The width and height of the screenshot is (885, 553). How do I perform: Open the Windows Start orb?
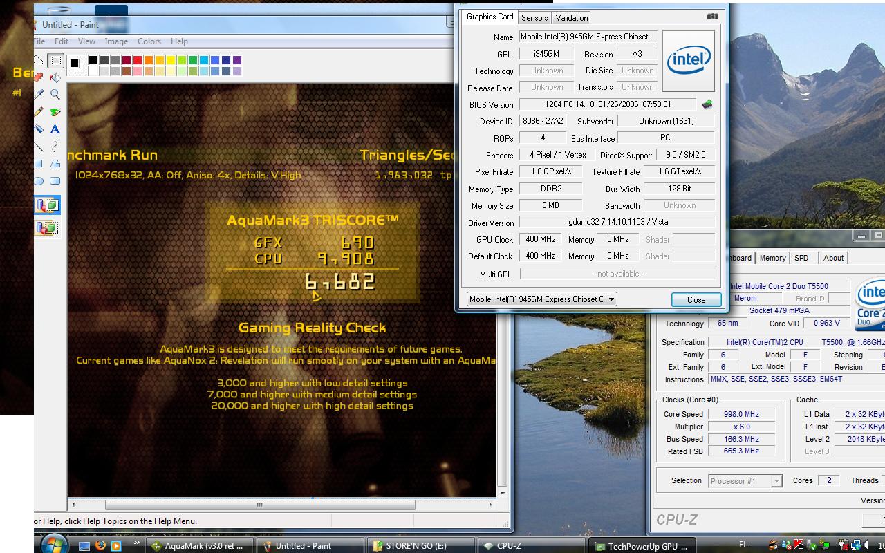coord(53,545)
